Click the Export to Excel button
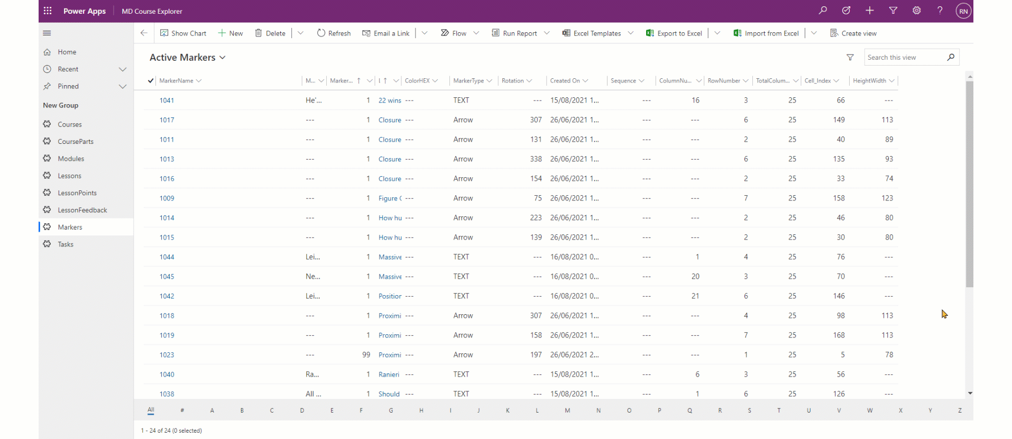This screenshot has width=1012, height=439. pos(674,33)
